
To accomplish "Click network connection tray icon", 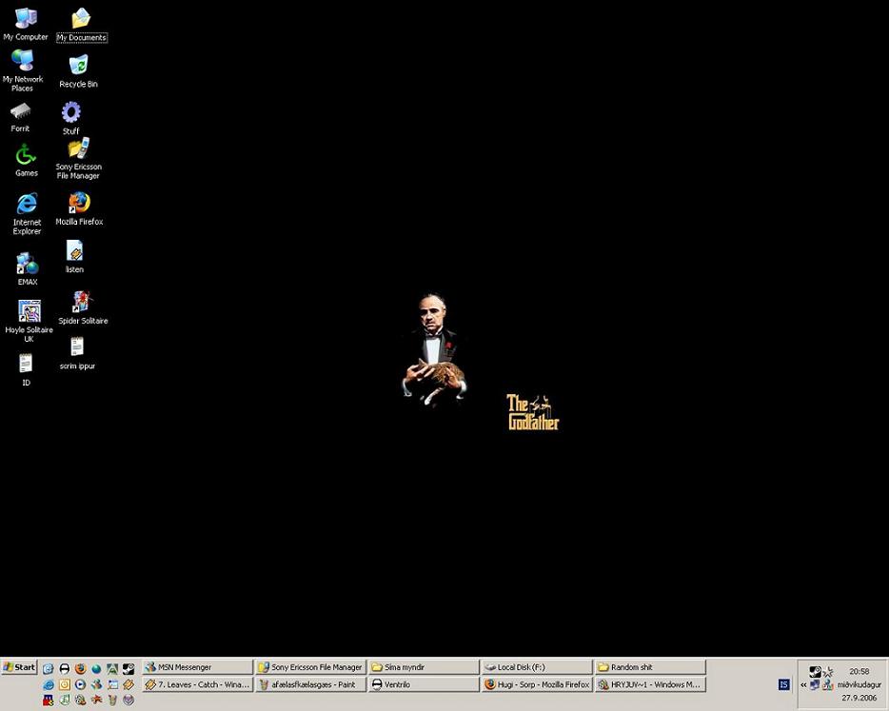I will pyautogui.click(x=814, y=684).
